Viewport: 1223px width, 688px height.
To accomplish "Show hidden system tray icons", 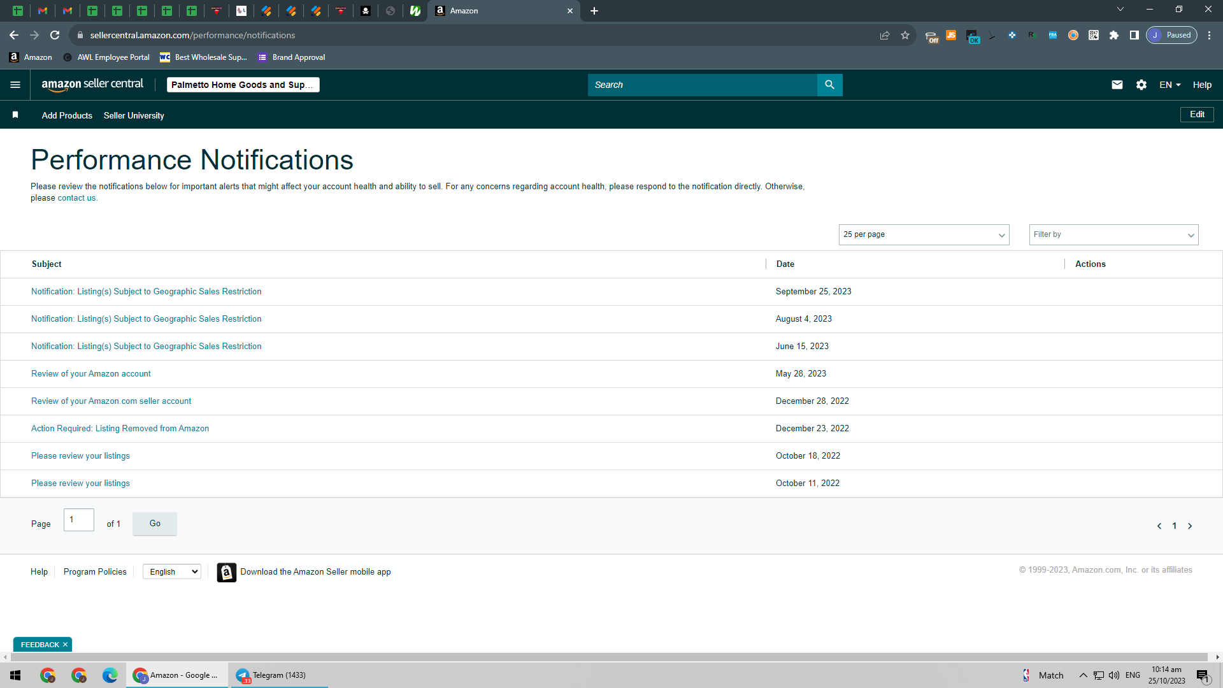I will pos(1083,675).
